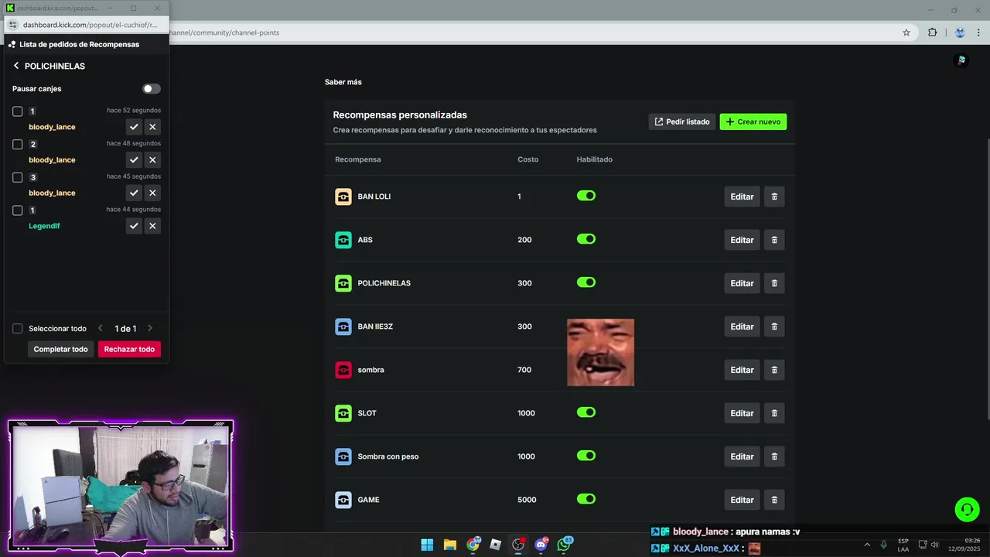990x557 pixels.
Task: Check the box for request 1 by bloody_lance
Action: pyautogui.click(x=18, y=111)
